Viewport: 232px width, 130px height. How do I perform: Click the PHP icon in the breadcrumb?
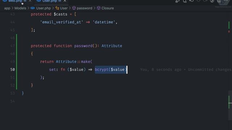[33, 8]
